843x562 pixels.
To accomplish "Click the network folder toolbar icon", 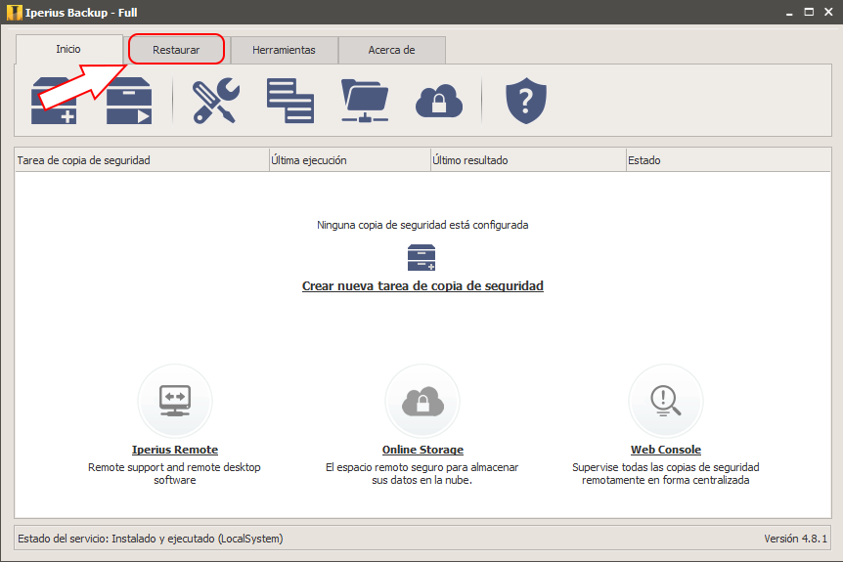I will 365,101.
